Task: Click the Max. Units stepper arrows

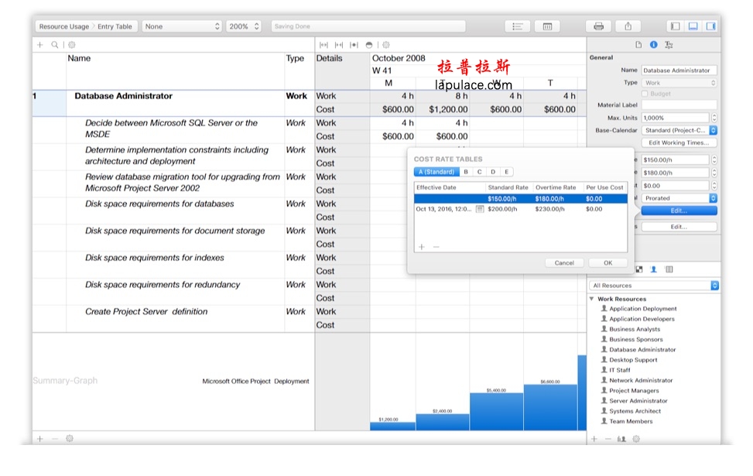Action: coord(714,118)
